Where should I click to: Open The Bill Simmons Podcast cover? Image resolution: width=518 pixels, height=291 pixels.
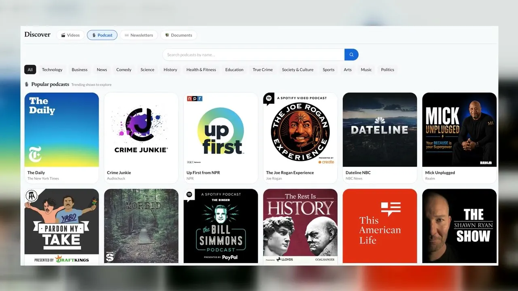click(x=221, y=226)
